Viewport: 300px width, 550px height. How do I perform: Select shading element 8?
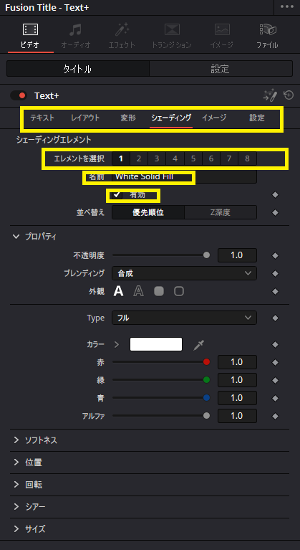click(247, 158)
